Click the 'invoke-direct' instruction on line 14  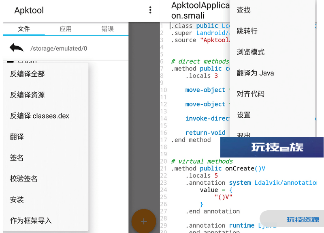coord(207,118)
